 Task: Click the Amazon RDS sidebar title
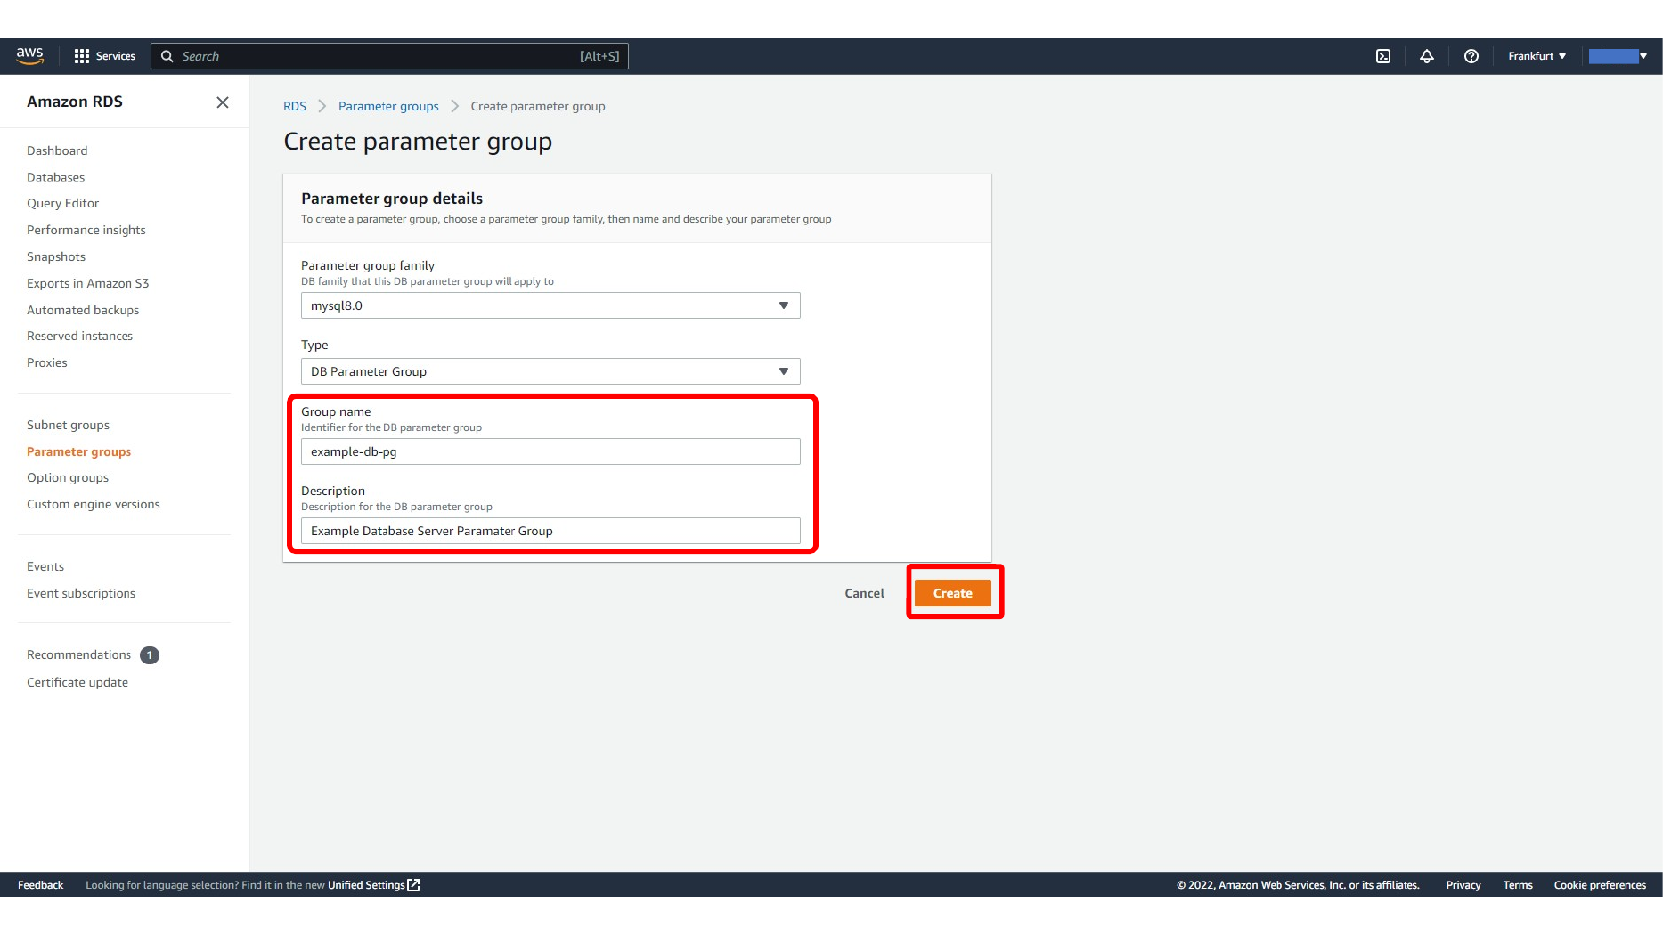(75, 102)
